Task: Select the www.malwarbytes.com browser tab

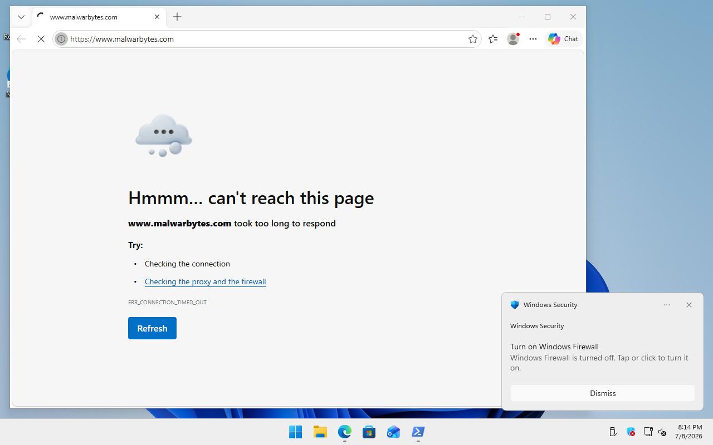Action: click(x=98, y=17)
